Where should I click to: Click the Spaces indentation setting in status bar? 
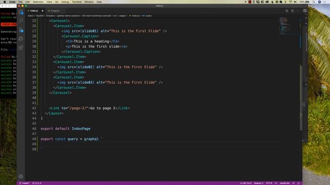point(258,183)
